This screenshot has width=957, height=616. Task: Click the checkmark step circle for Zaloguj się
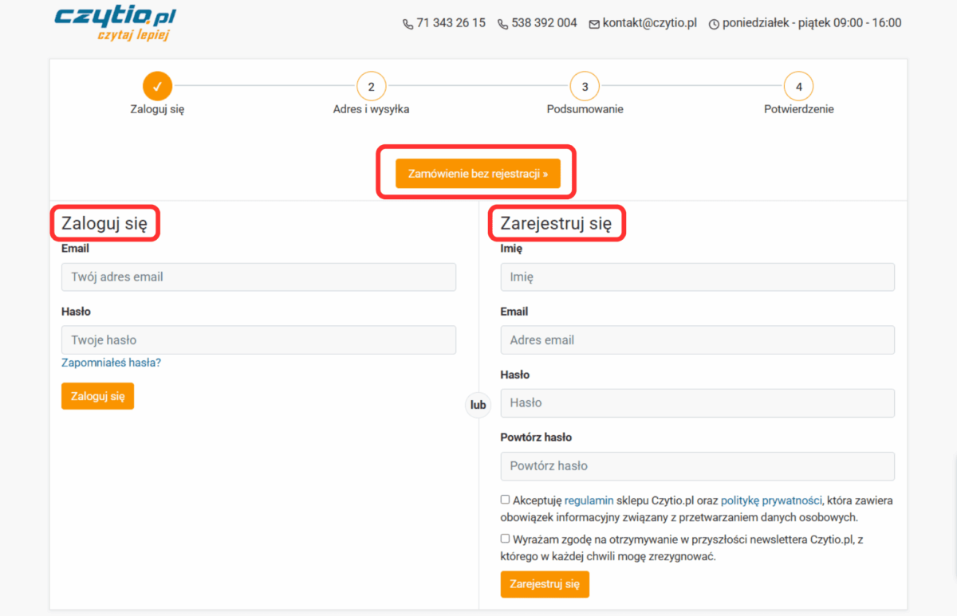[x=157, y=86]
